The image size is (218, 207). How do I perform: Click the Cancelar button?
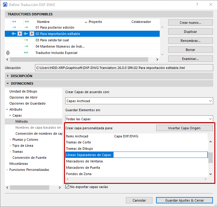coord(139,200)
